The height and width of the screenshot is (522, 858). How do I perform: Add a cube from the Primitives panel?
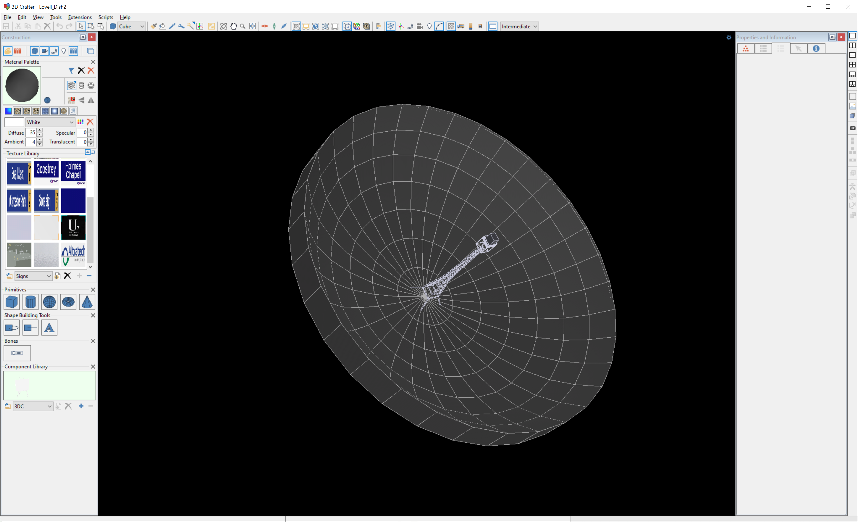(x=11, y=302)
